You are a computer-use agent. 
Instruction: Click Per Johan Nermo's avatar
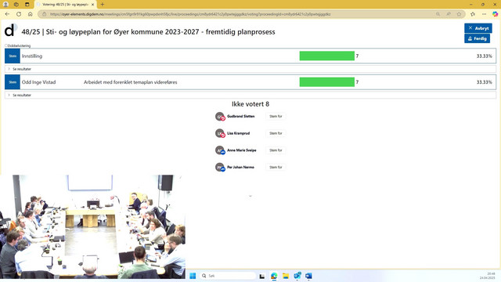(220, 168)
